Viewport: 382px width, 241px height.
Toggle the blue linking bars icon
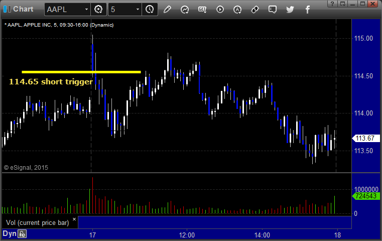[x=7, y=9]
